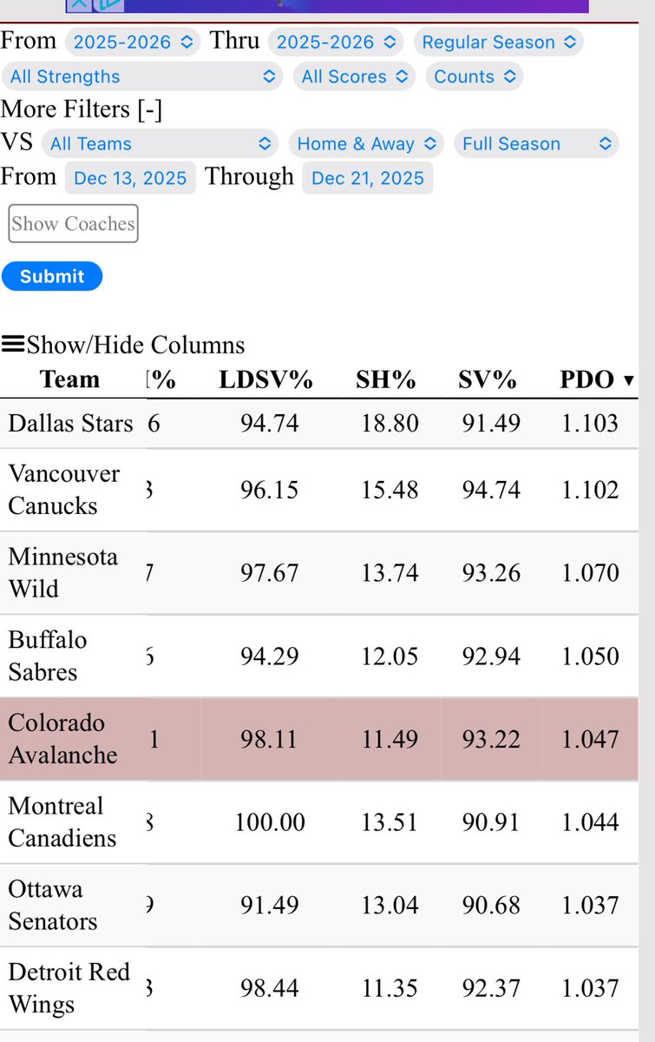Select the highlighted Colorado Avalanche row
Image resolution: width=655 pixels, height=1042 pixels.
(x=319, y=739)
